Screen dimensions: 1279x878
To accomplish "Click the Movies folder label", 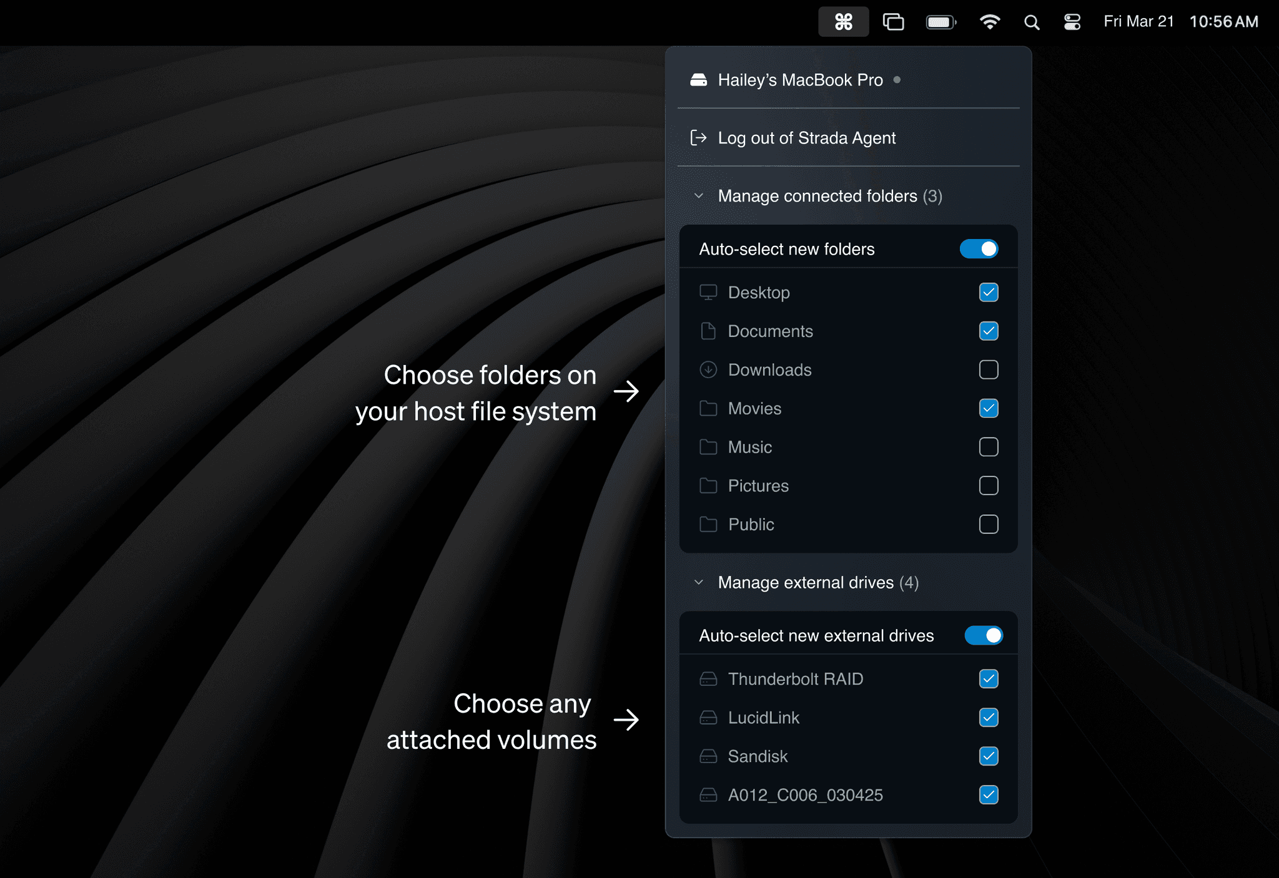I will [x=754, y=409].
